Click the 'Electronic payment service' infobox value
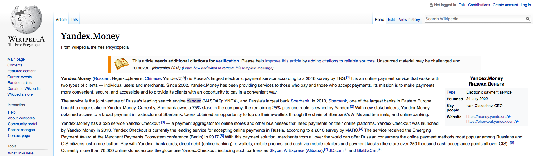Image resolution: width=533 pixels, height=156 pixels. (x=489, y=92)
